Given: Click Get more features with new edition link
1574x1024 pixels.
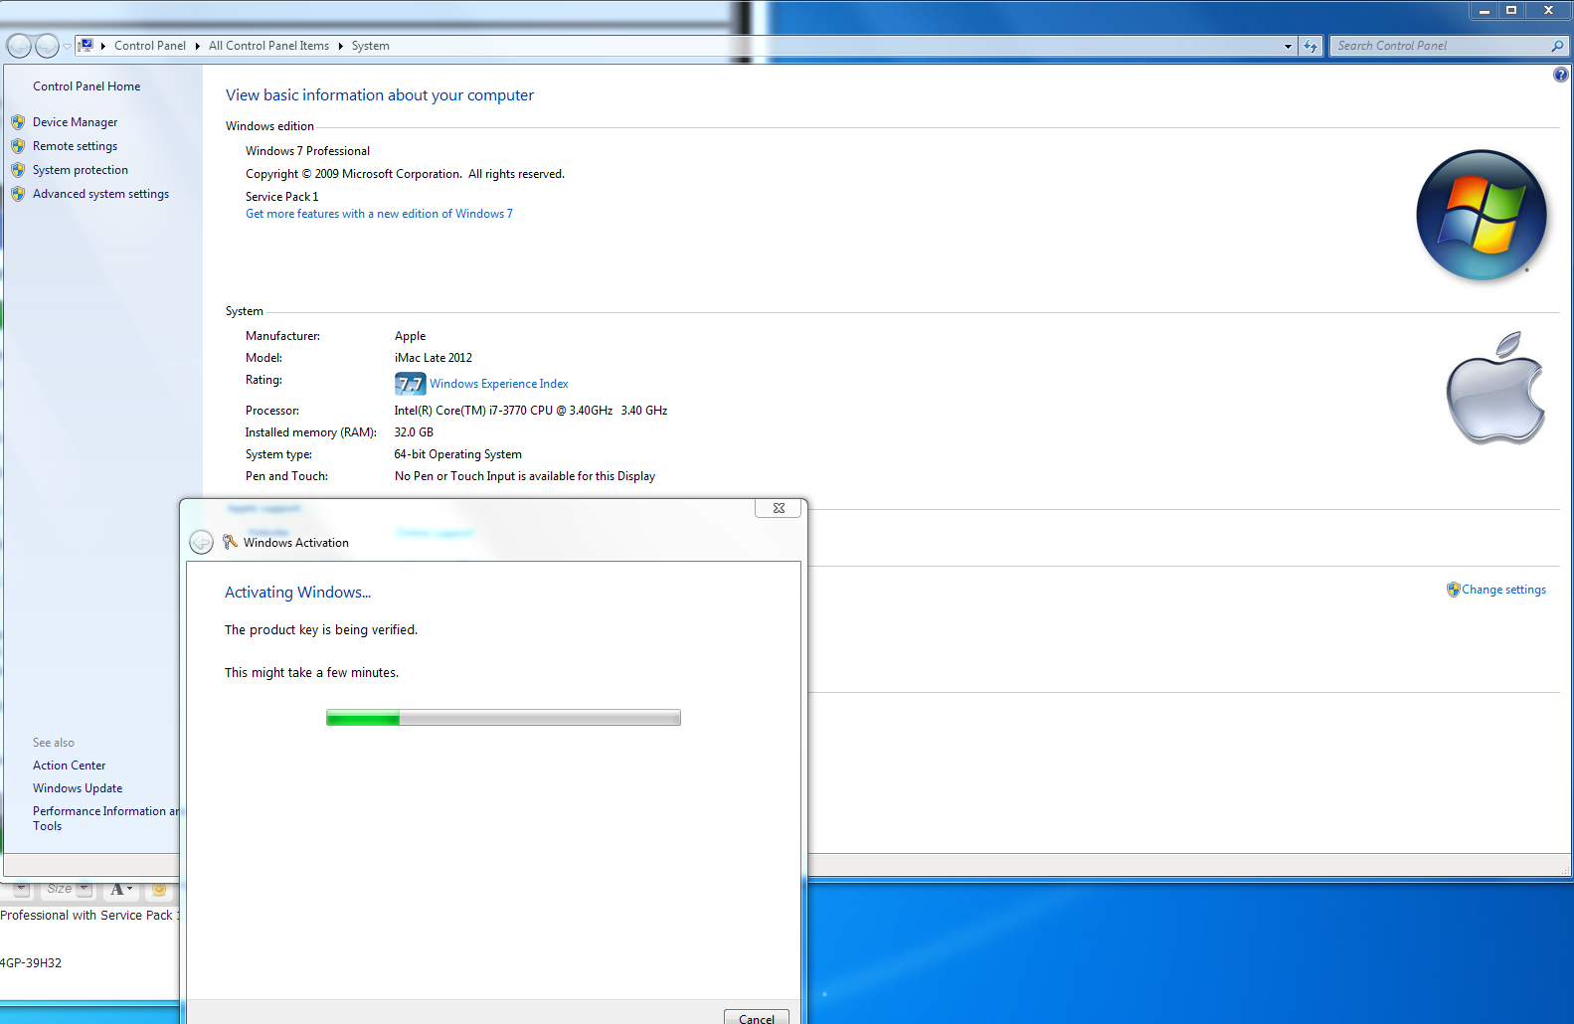Looking at the screenshot, I should click(379, 214).
